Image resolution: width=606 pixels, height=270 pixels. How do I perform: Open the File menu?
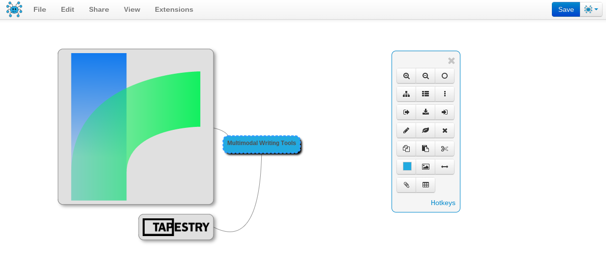coord(40,9)
